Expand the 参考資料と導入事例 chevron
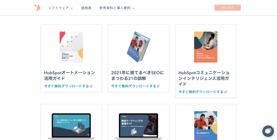The image size is (277, 140). tap(134, 8)
